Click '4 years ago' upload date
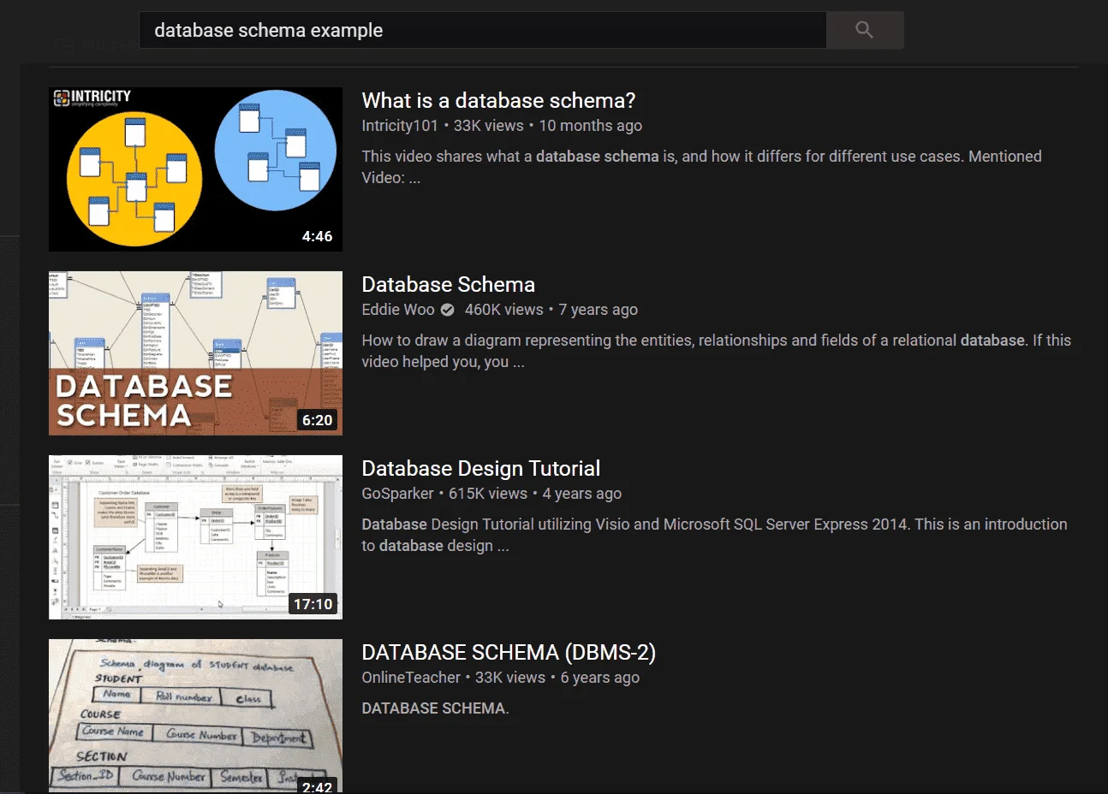This screenshot has width=1108, height=794. click(581, 494)
